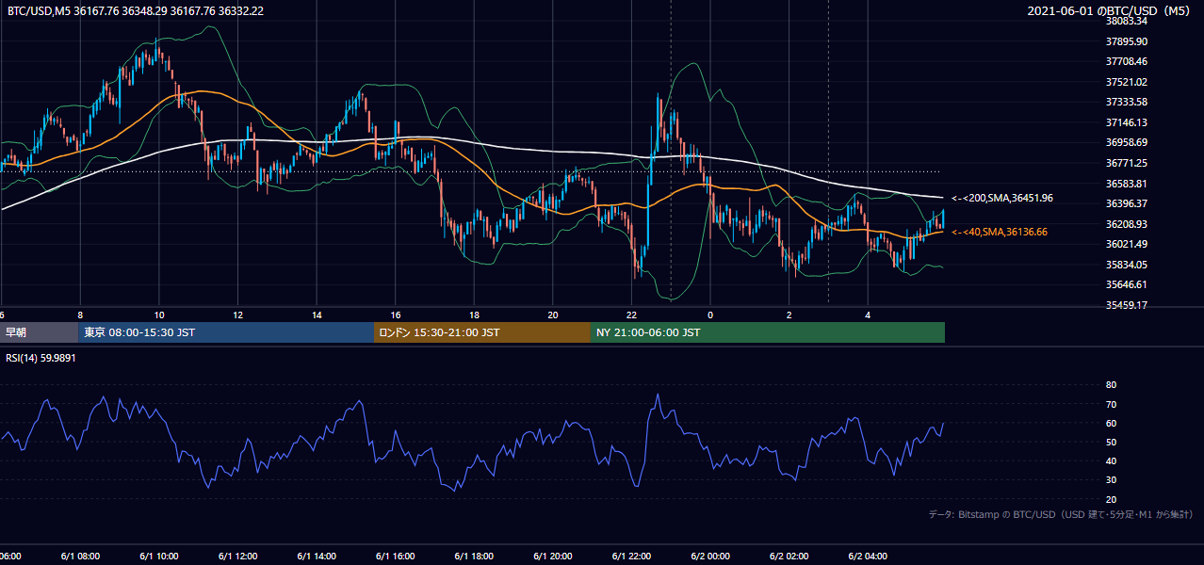Click the 6/2 00:00 time axis marker
Image resolution: width=1204 pixels, height=565 pixels.
[x=710, y=556]
